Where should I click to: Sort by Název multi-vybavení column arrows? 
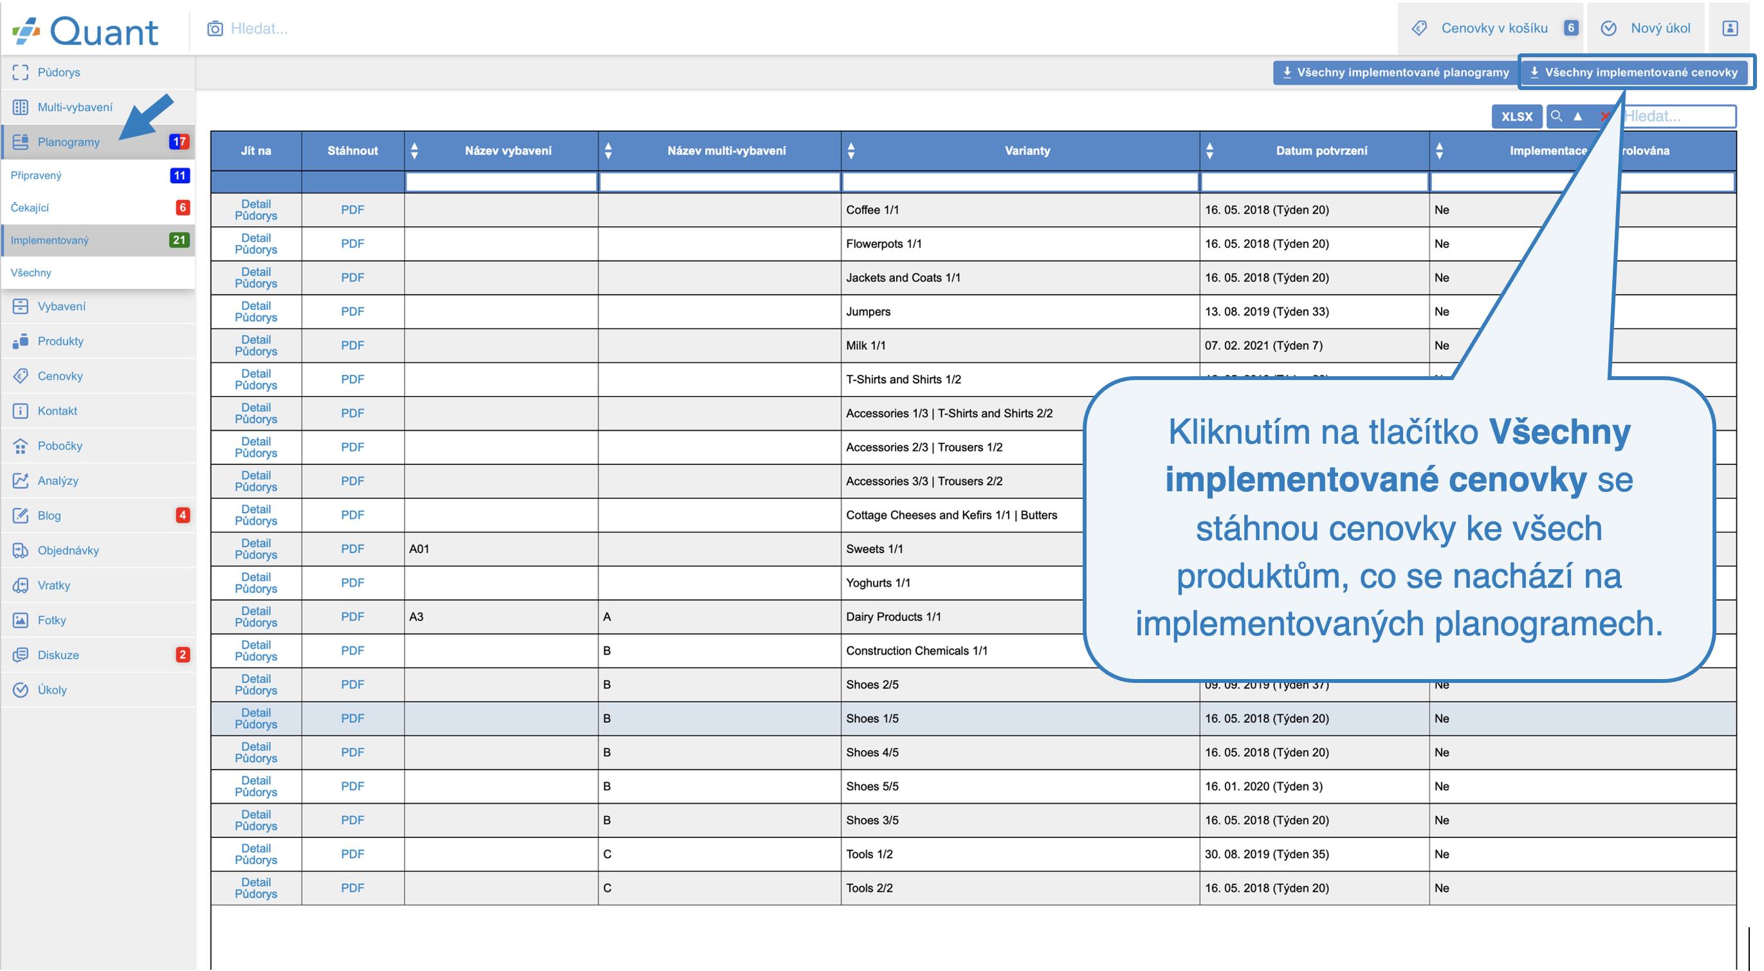[608, 150]
